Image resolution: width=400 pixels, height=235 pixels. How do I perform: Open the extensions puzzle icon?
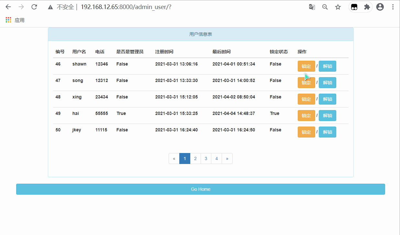[367, 7]
